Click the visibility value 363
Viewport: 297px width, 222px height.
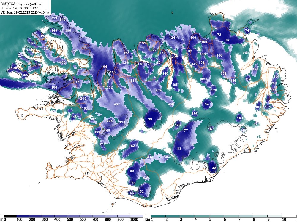tap(168, 157)
